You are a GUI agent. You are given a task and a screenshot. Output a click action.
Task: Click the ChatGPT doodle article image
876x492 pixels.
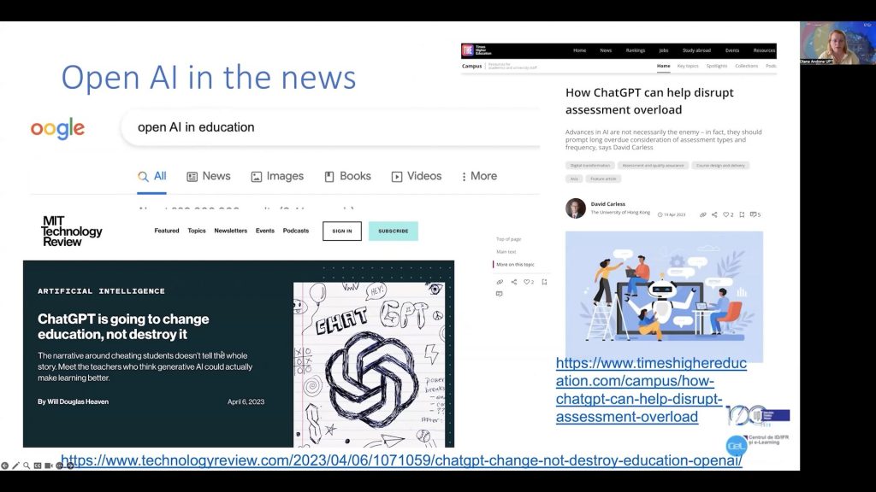coord(370,365)
